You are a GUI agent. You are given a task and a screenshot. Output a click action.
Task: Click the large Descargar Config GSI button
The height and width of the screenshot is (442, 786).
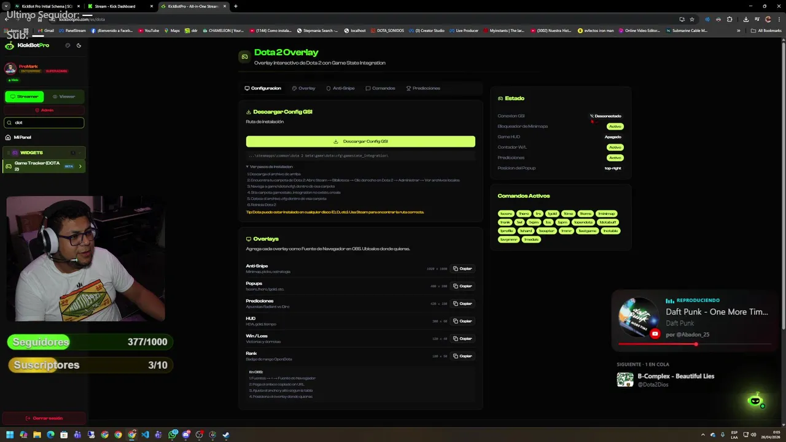(x=360, y=141)
